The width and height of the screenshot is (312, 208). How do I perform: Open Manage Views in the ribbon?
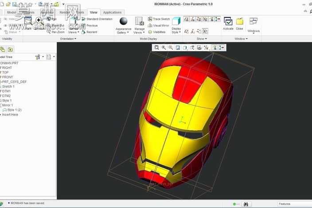tap(139, 25)
